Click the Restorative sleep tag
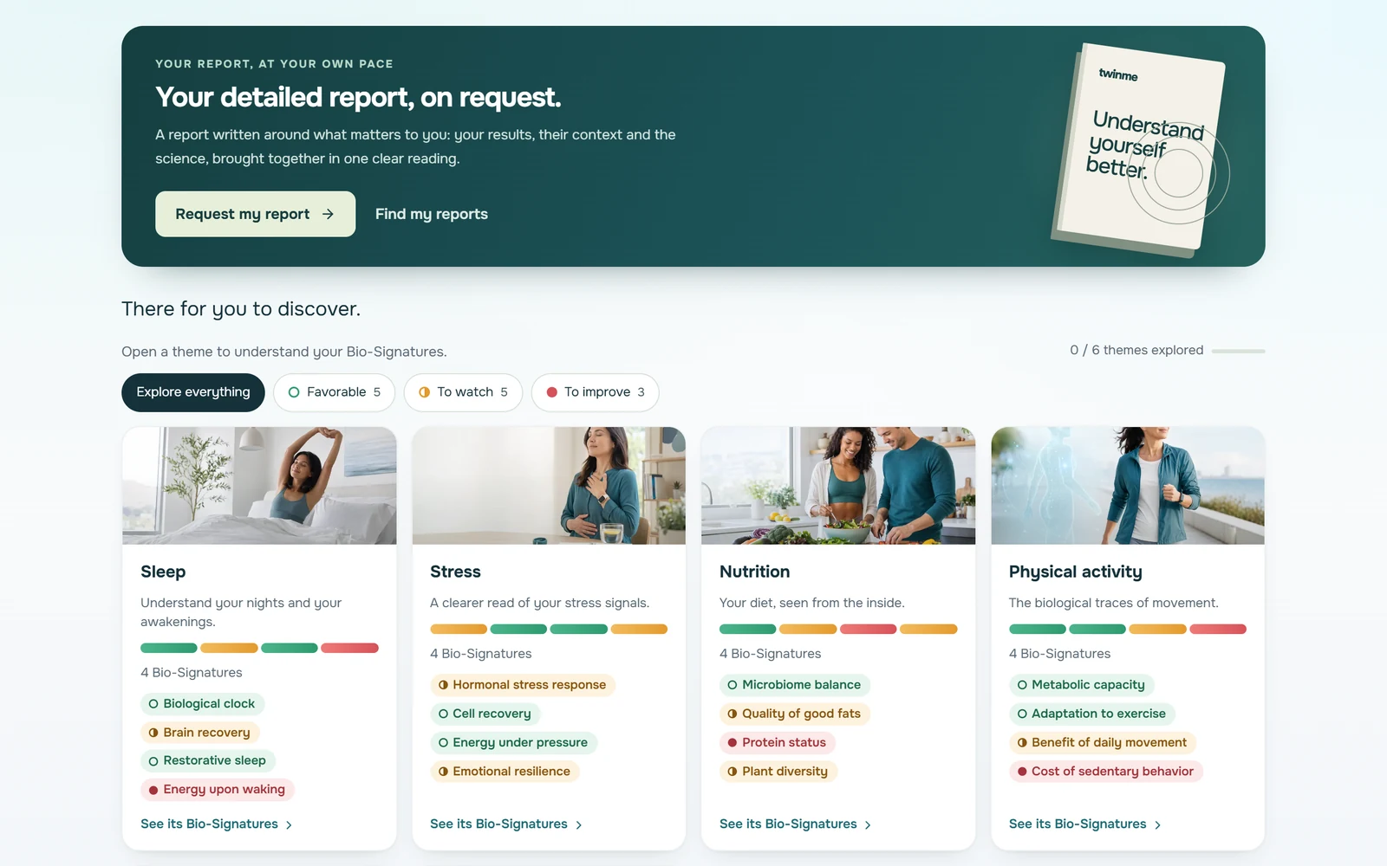1387x866 pixels. click(x=208, y=761)
